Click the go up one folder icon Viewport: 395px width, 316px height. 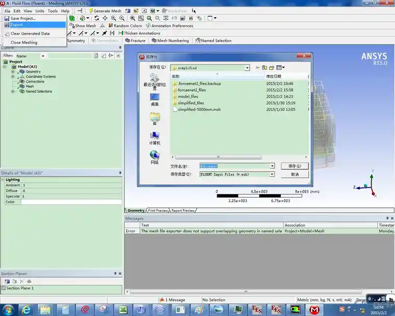pyautogui.click(x=265, y=68)
